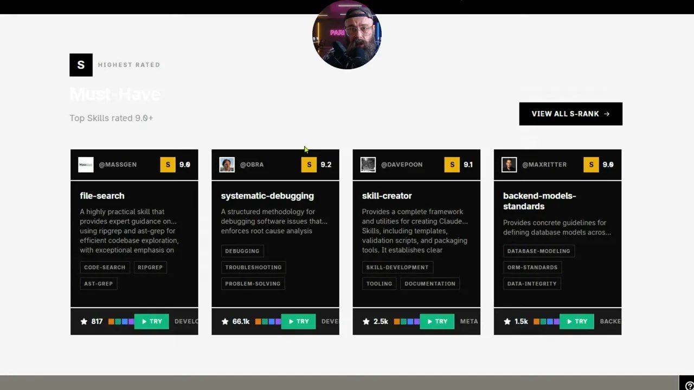Image resolution: width=694 pixels, height=390 pixels.
Task: Toggle the DATA-INTEGRITY tag filter
Action: pos(532,283)
